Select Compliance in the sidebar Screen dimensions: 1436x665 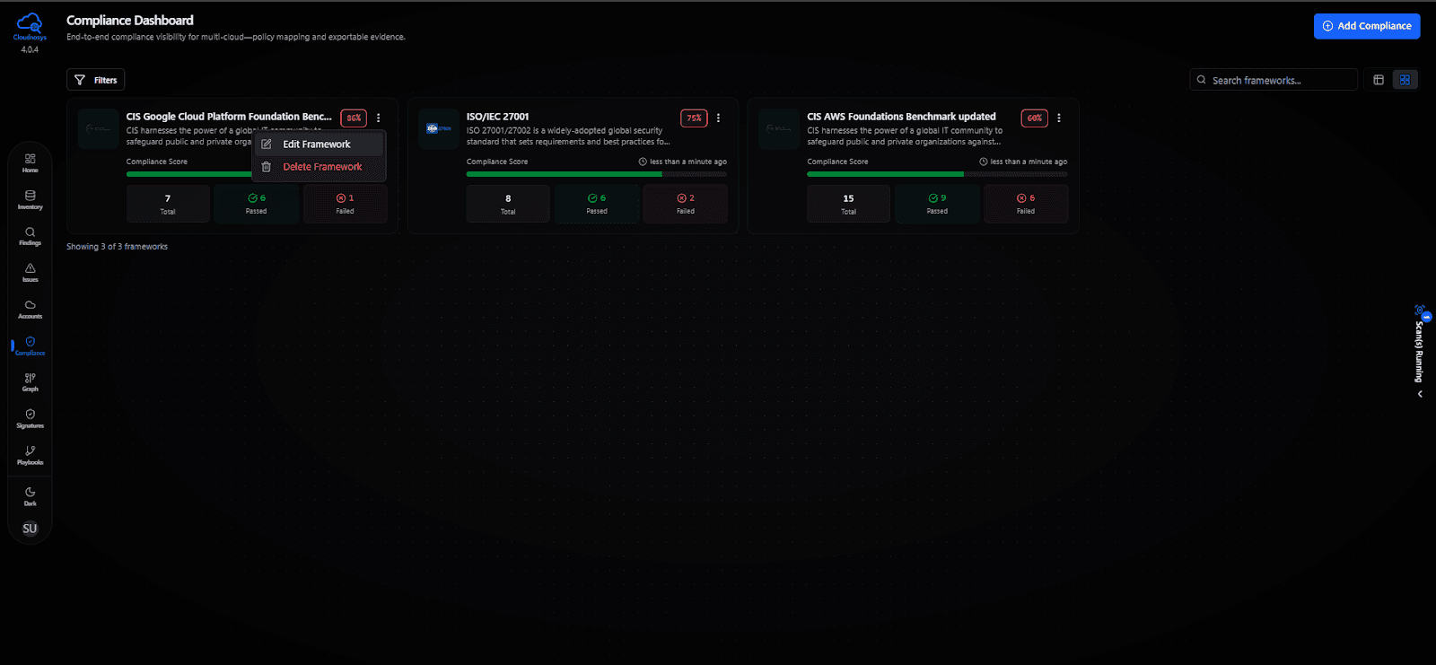30,346
